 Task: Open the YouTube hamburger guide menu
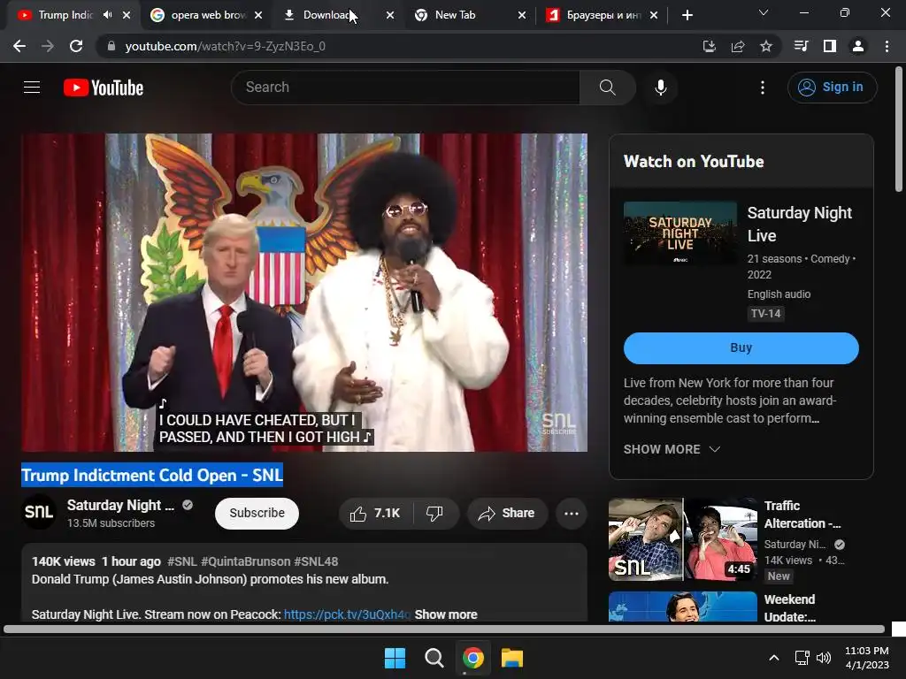(x=32, y=88)
